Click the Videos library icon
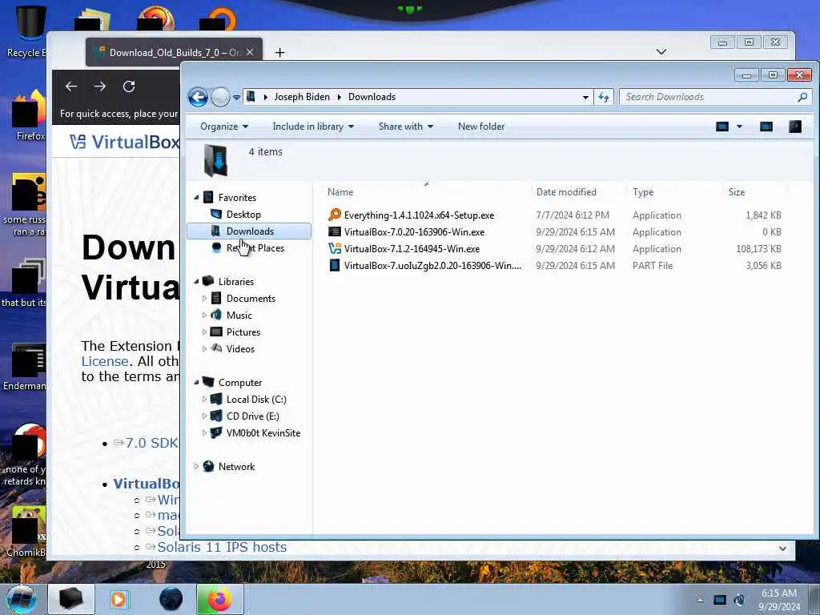 click(216, 348)
